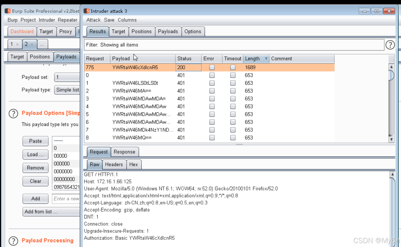Open the ... new tab in Intruder

click(42, 44)
